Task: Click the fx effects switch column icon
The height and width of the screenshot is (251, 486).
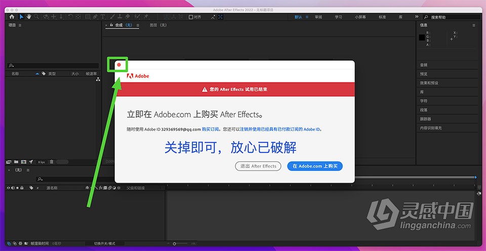Action: pyautogui.click(x=101, y=188)
